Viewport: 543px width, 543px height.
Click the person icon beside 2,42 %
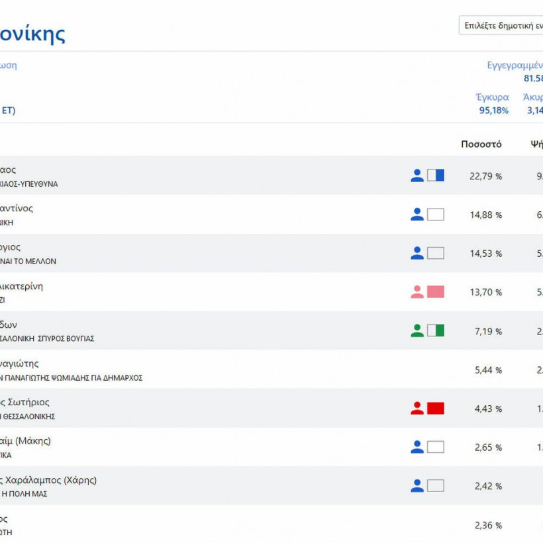[x=417, y=486]
